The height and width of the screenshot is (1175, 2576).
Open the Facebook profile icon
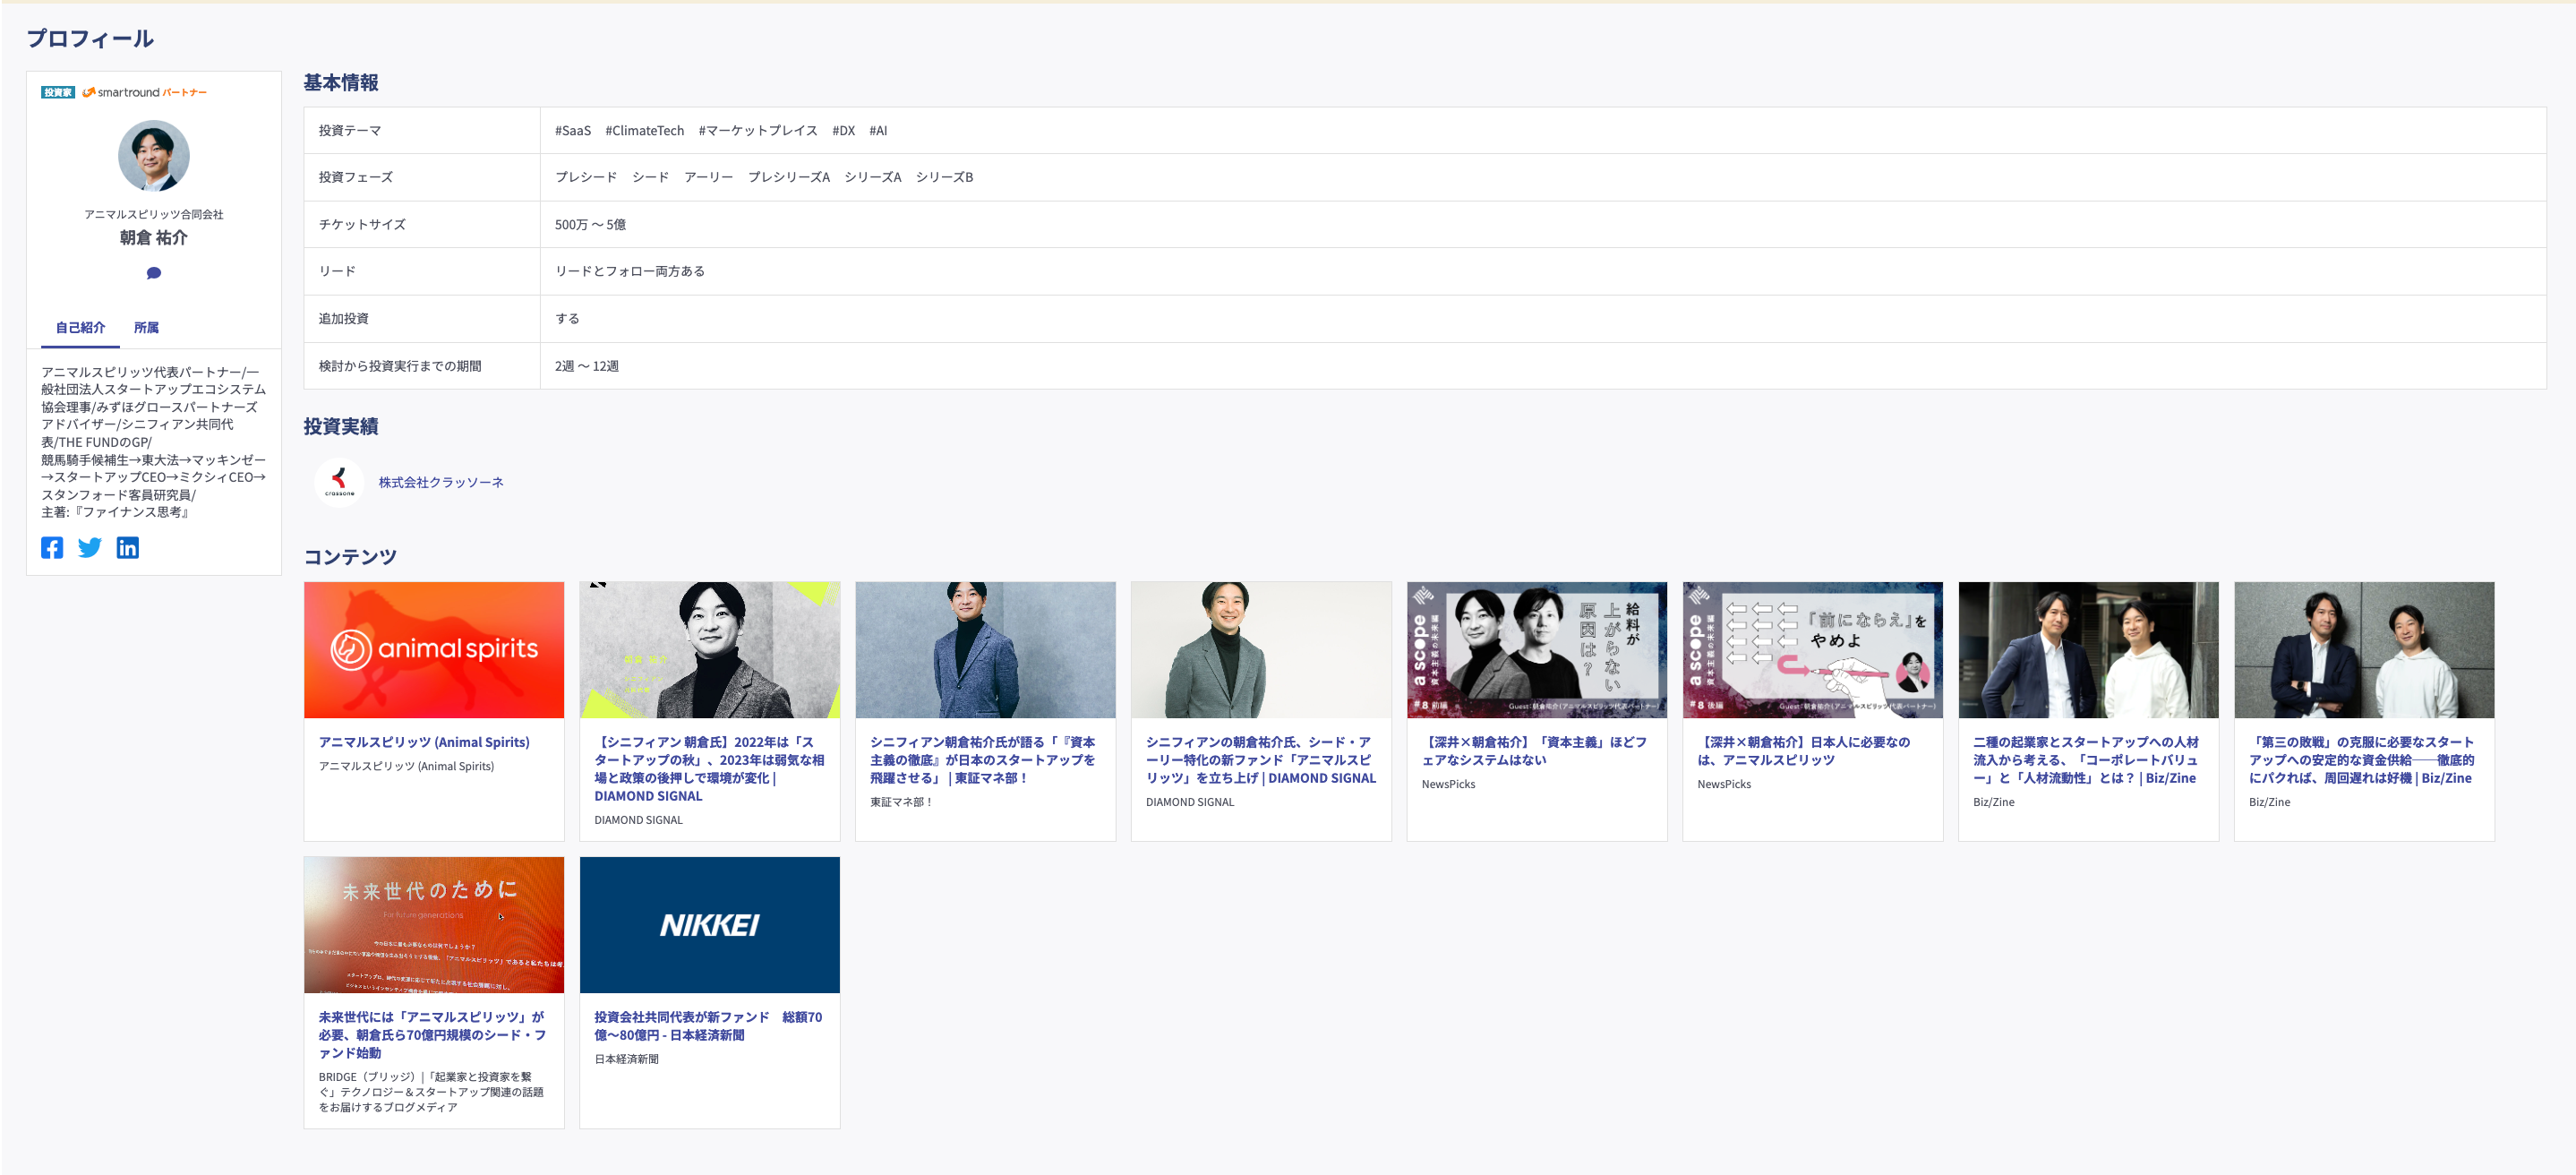click(52, 547)
